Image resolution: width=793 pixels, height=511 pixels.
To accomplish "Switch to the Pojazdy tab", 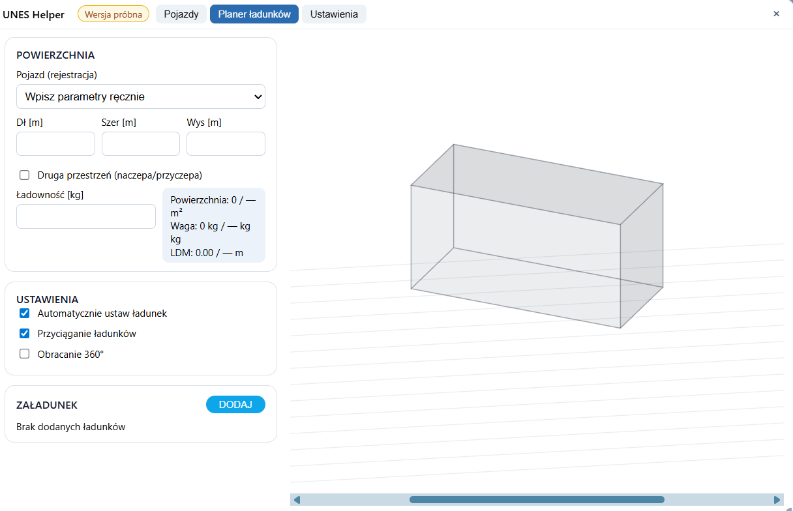I will click(x=181, y=14).
